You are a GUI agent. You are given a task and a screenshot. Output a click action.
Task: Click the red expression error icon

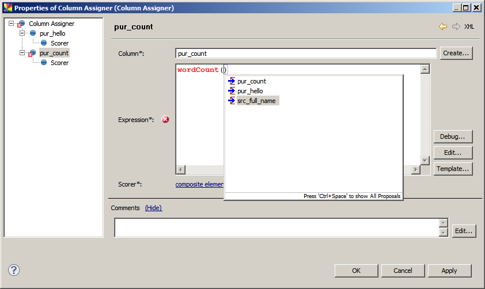165,119
